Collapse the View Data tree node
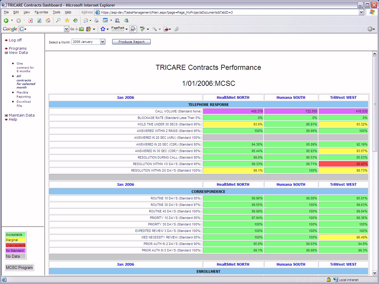The image size is (379, 284). click(6, 53)
